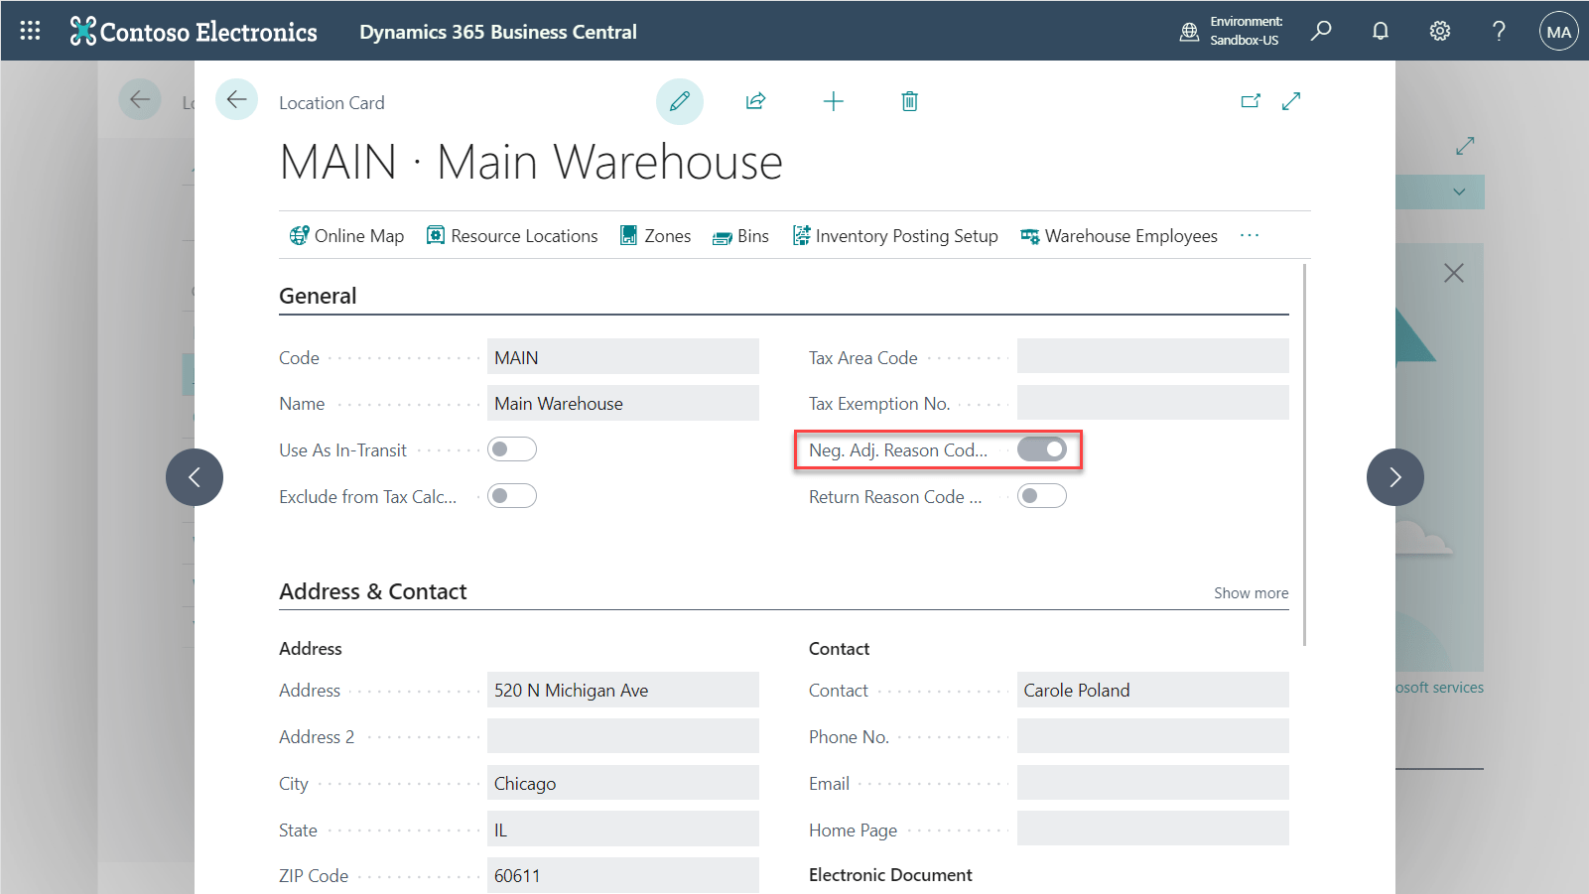Open the help question mark
Viewport: 1589px width, 894px height.
point(1499,31)
